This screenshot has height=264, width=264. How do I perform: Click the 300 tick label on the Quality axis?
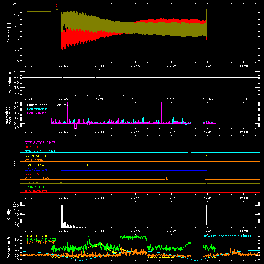click(16, 202)
